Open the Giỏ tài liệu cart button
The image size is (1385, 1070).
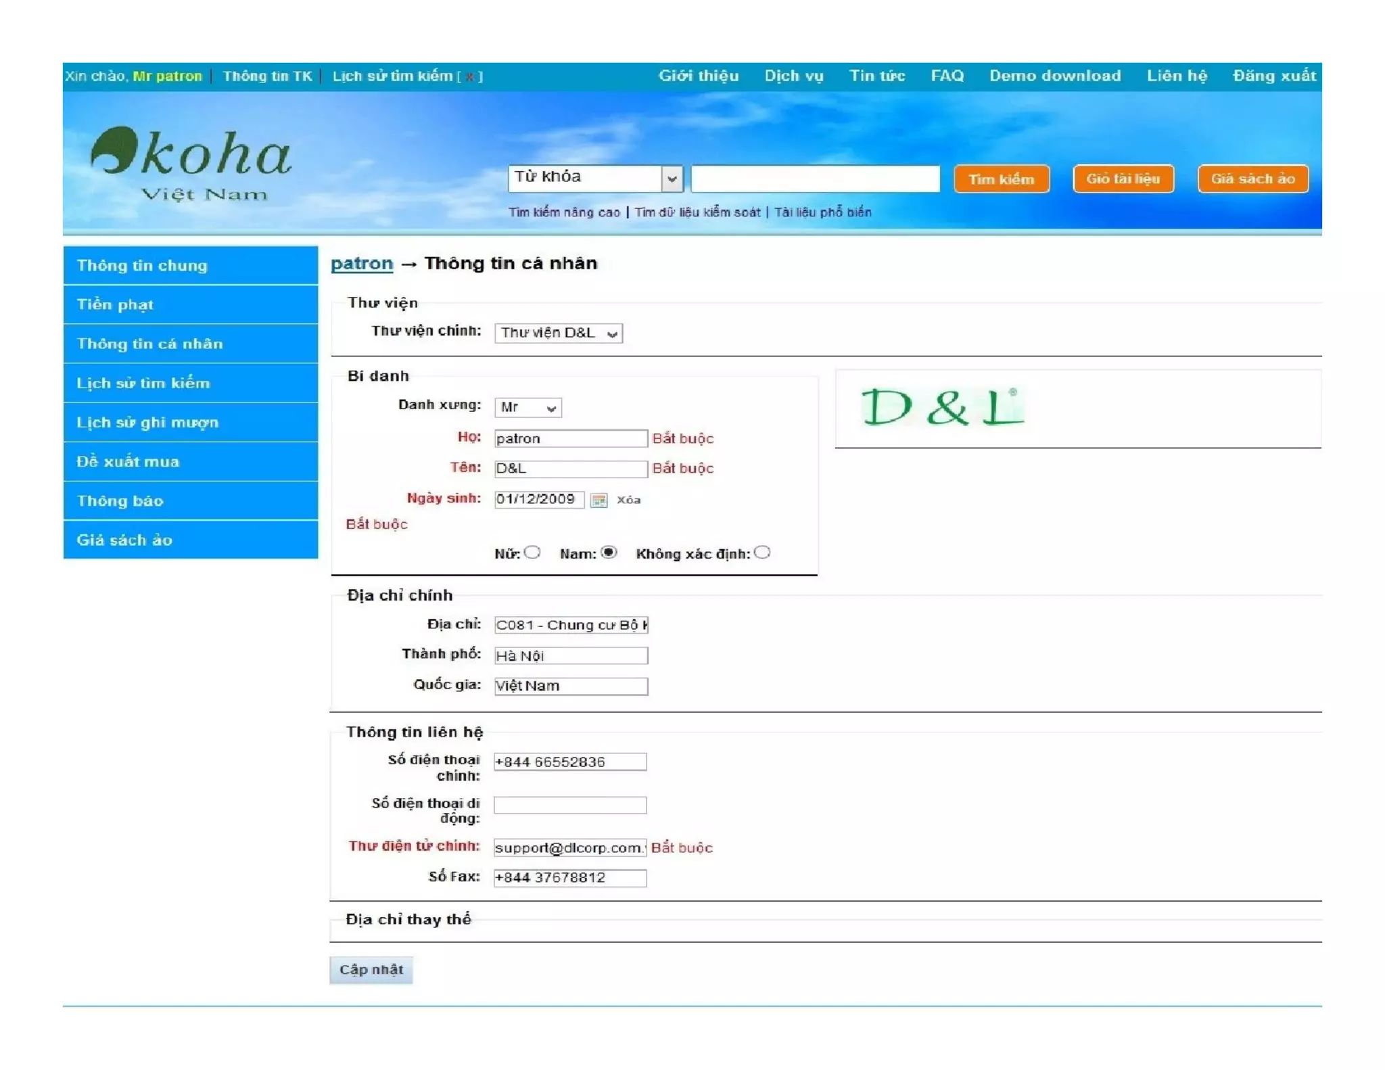click(1123, 179)
